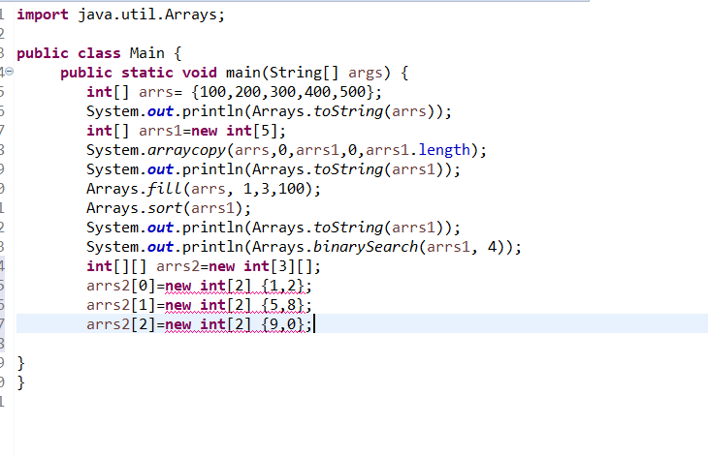Click the closing brace of main method
Screen dimensions: 708x457
click(x=20, y=363)
